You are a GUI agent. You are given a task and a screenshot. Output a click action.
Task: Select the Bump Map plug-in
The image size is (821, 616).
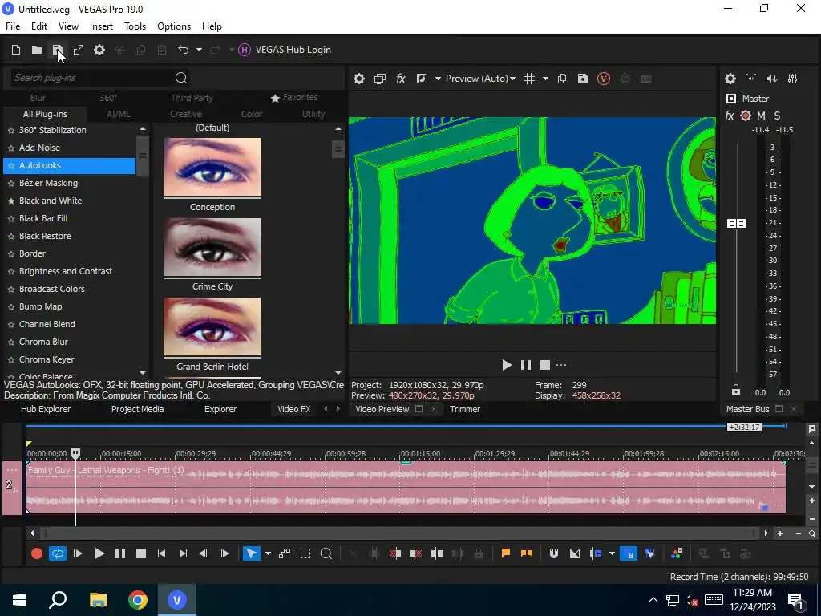(x=40, y=306)
